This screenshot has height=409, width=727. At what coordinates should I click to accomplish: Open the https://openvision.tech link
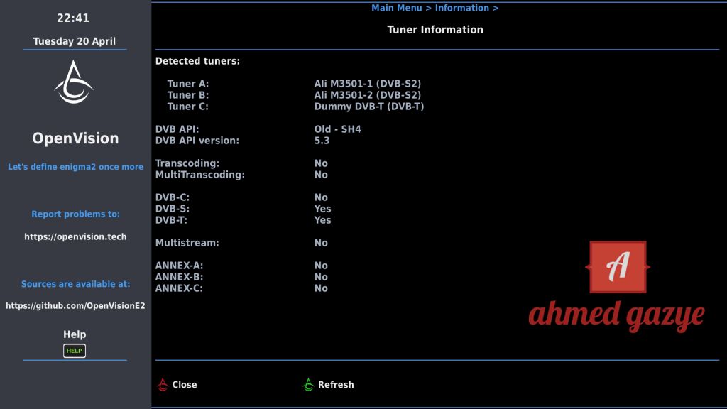(x=75, y=236)
